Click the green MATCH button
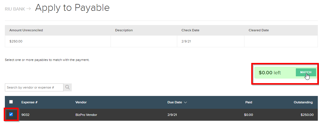The width and height of the screenshot is (319, 123). tap(306, 72)
